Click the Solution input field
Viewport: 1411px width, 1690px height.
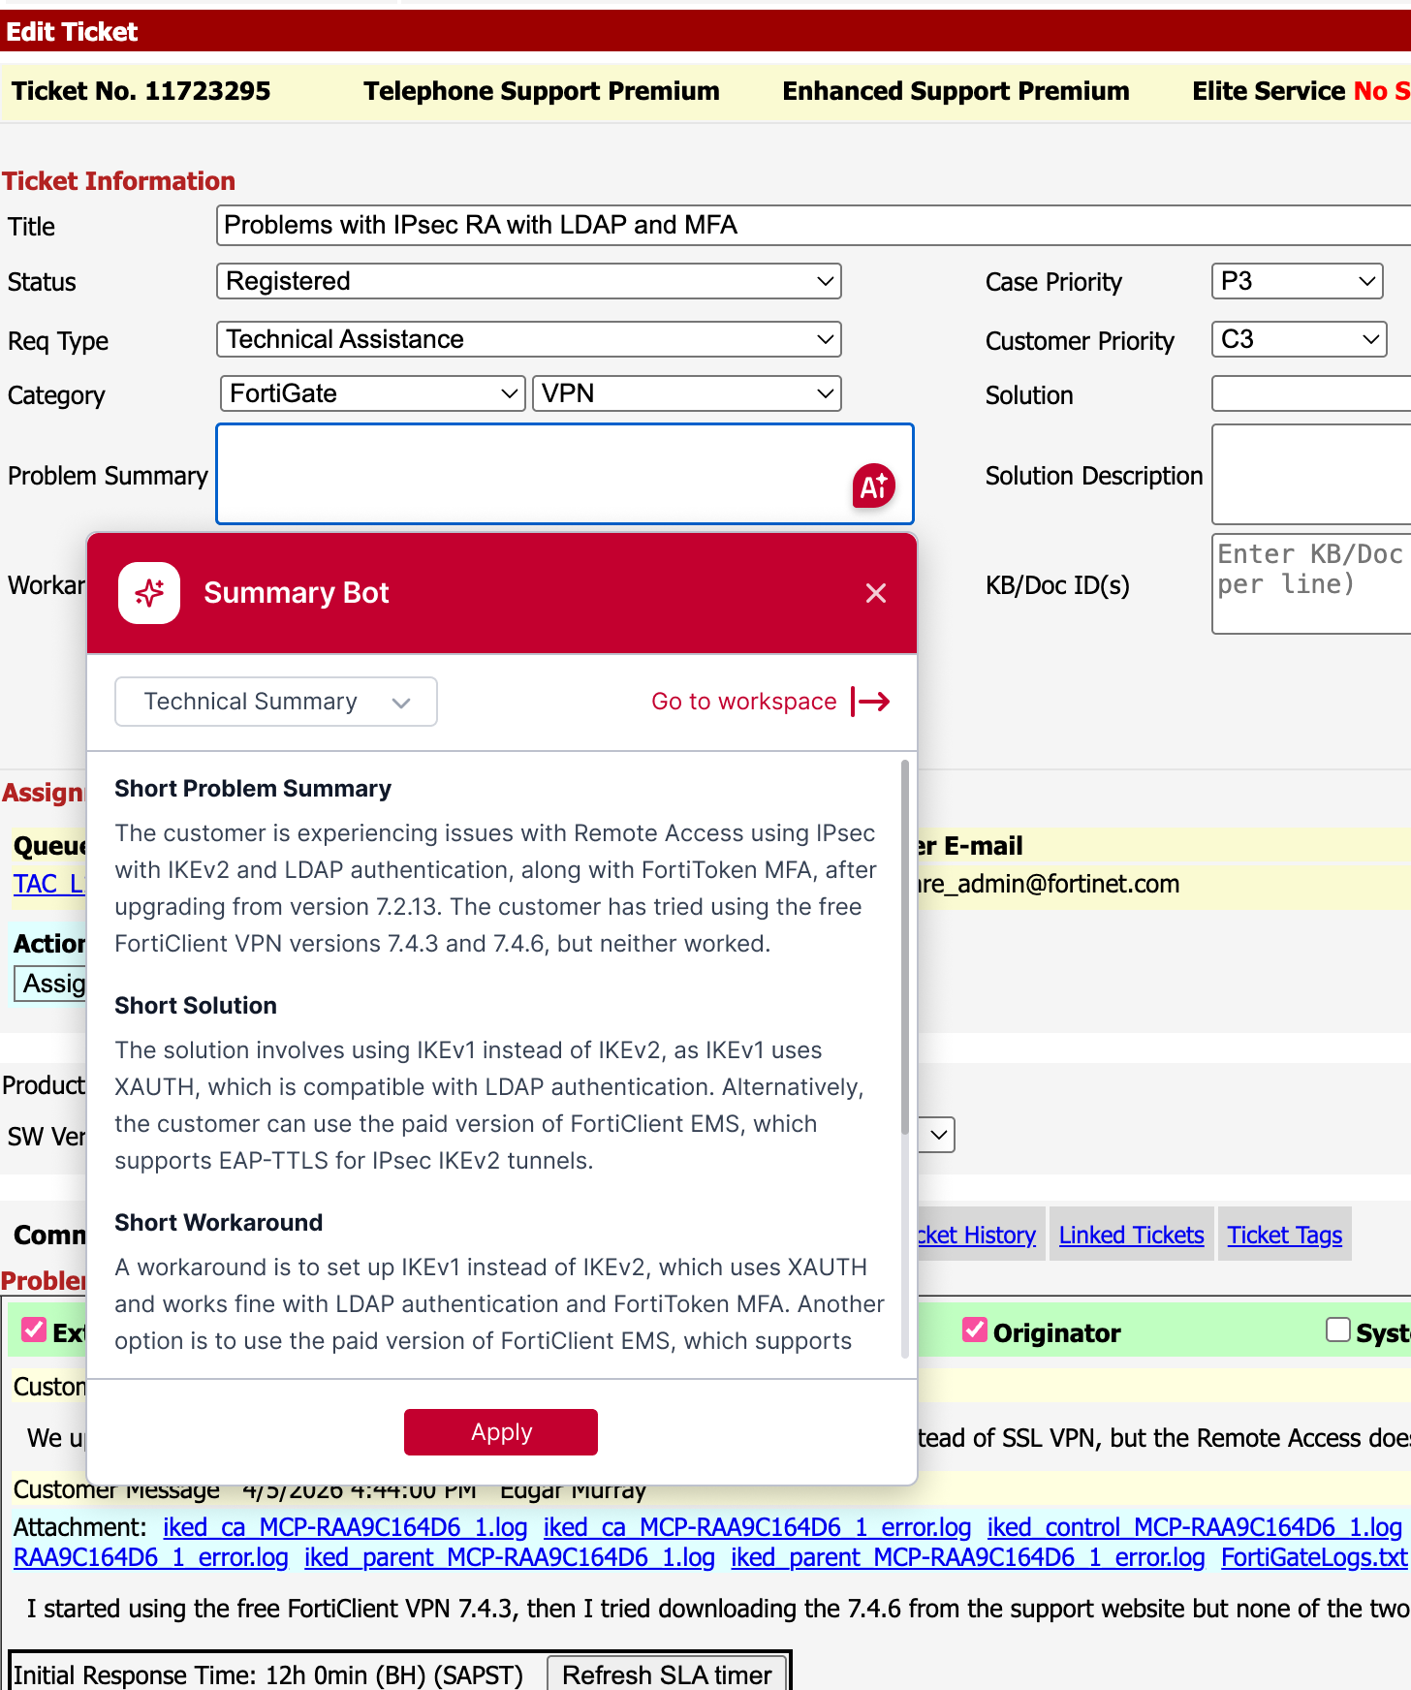tap(1312, 394)
